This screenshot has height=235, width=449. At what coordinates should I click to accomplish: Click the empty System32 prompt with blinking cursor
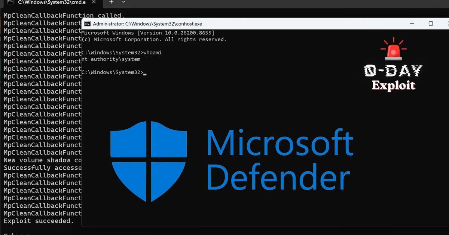[x=114, y=72]
